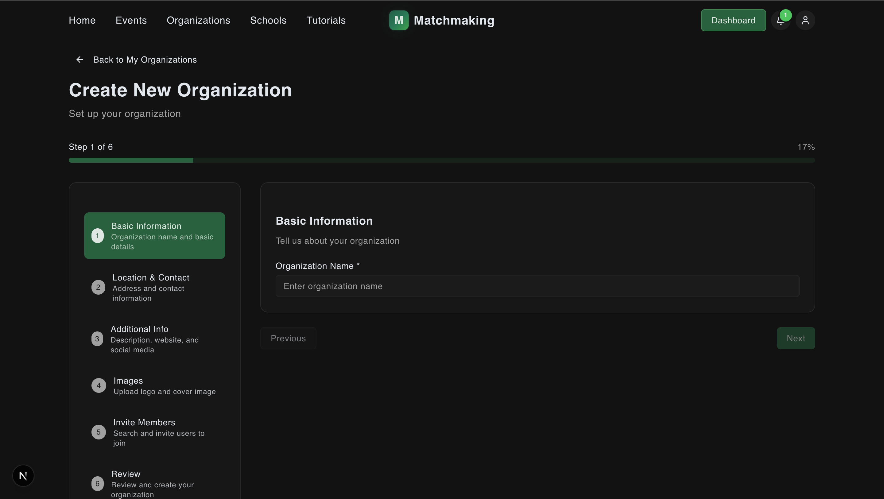Screen dimensions: 884x499
Task: Click the Next button
Action: [x=796, y=338]
